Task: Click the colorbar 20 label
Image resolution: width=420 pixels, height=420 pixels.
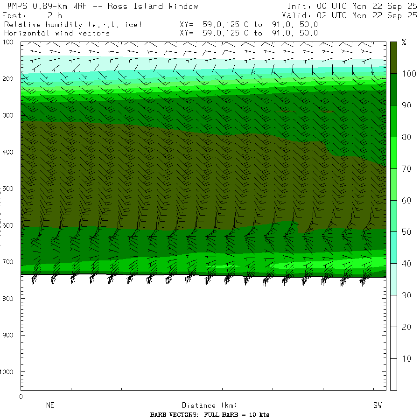Action: point(406,327)
